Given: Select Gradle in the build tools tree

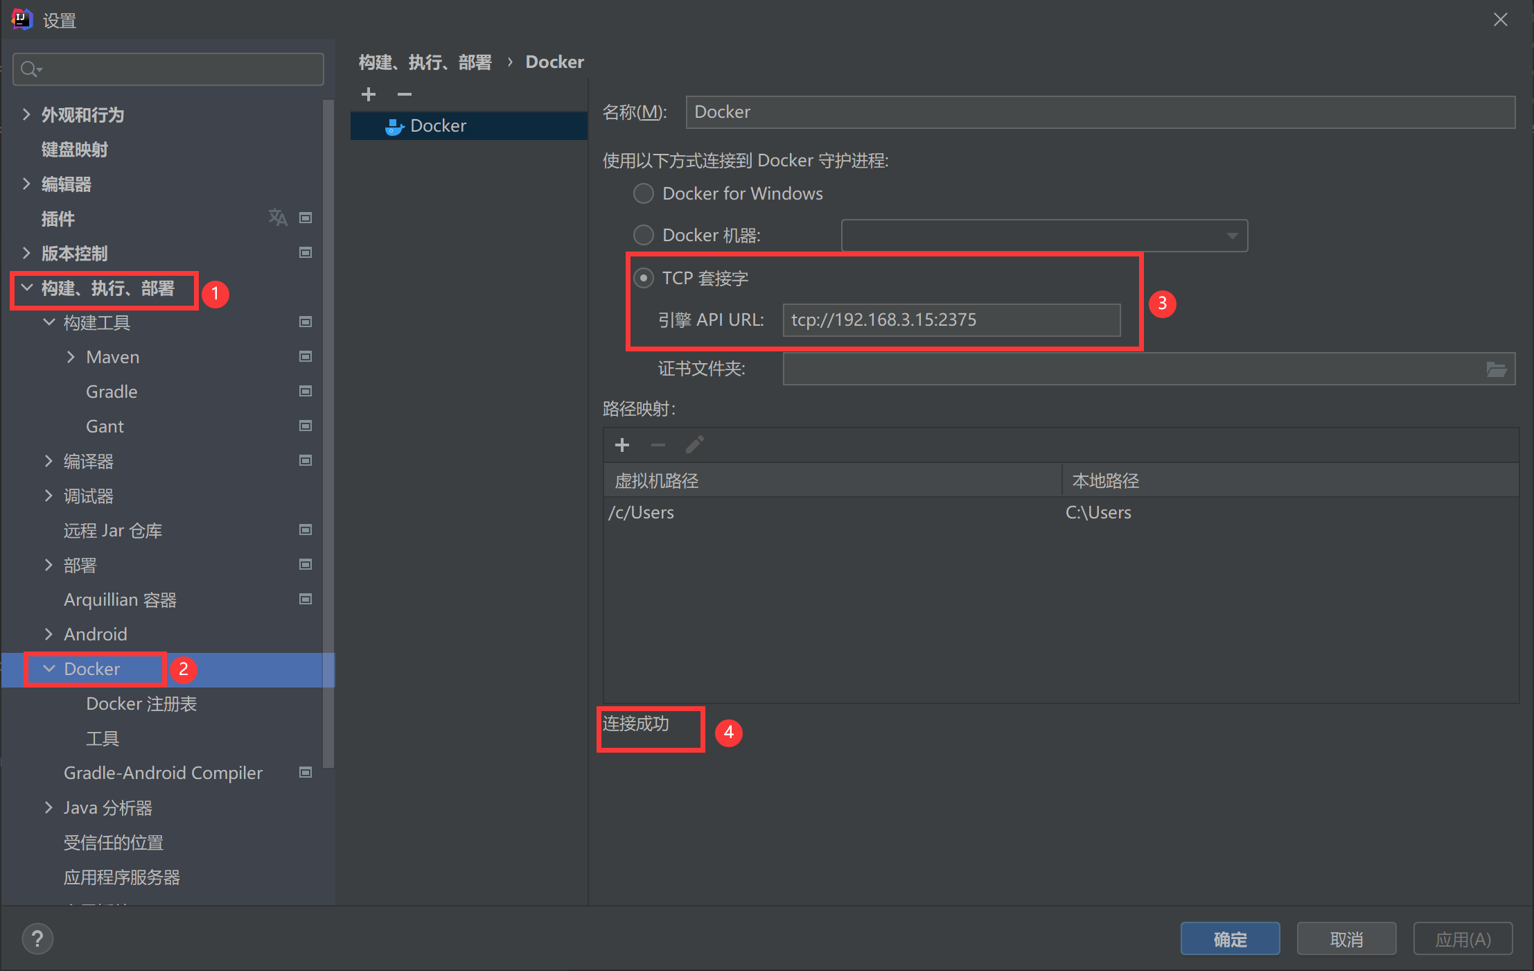Looking at the screenshot, I should tap(112, 392).
